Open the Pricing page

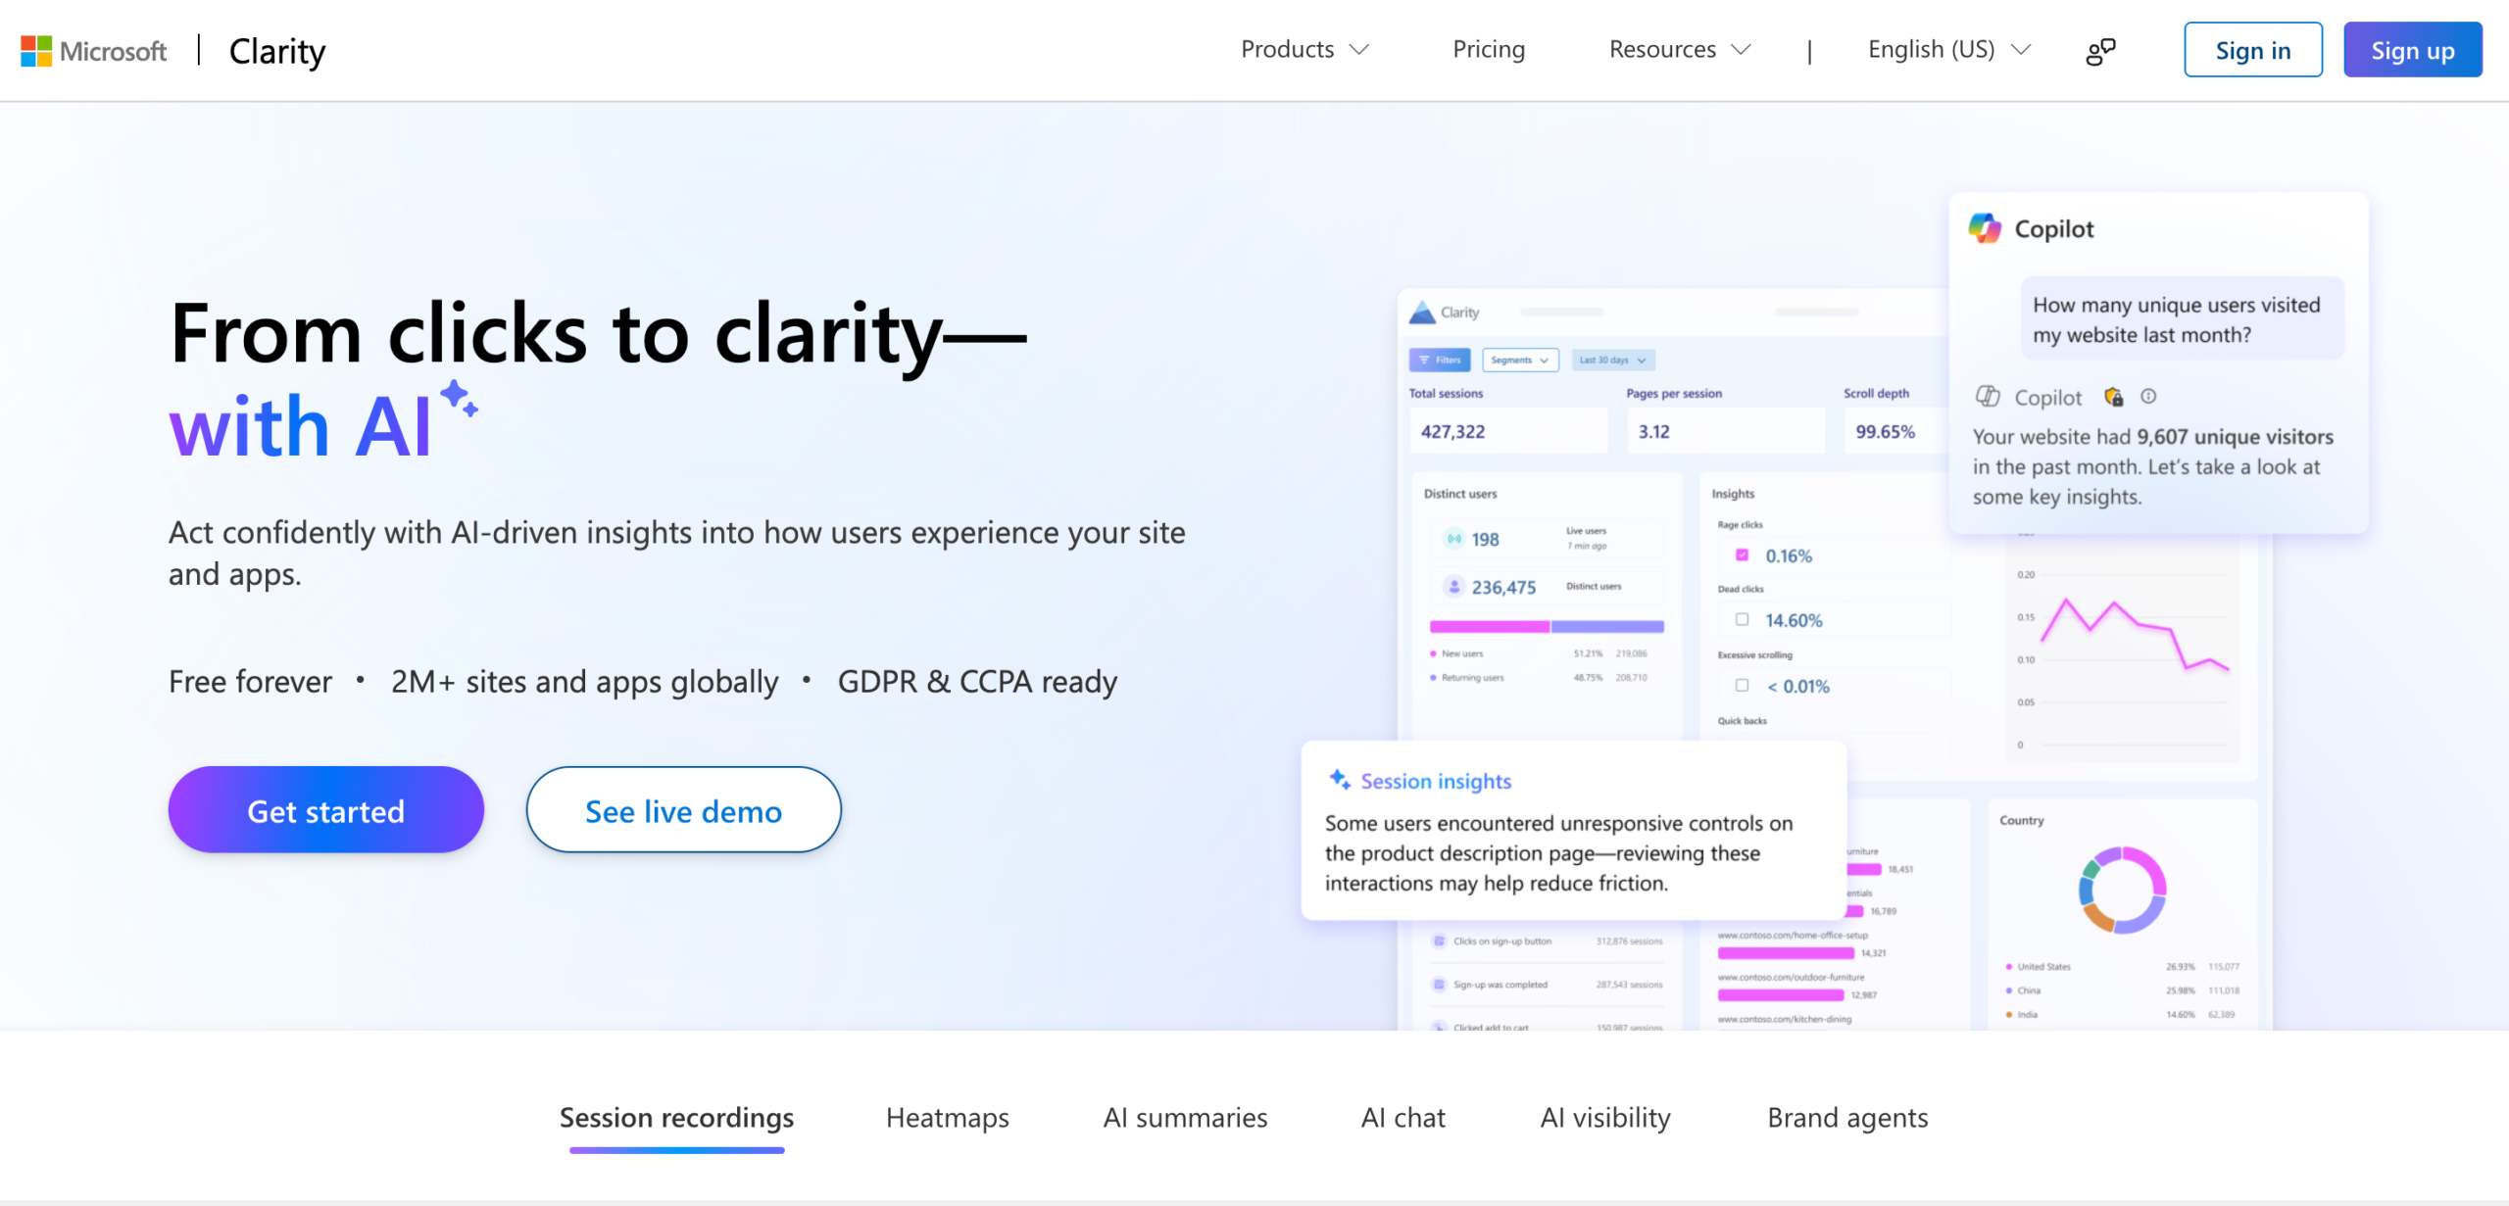click(x=1489, y=49)
